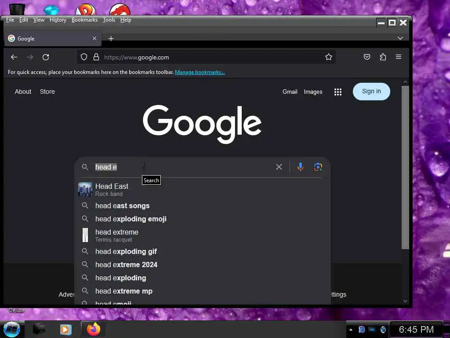
Task: Click magnifier icon inside search box
Action: point(85,167)
